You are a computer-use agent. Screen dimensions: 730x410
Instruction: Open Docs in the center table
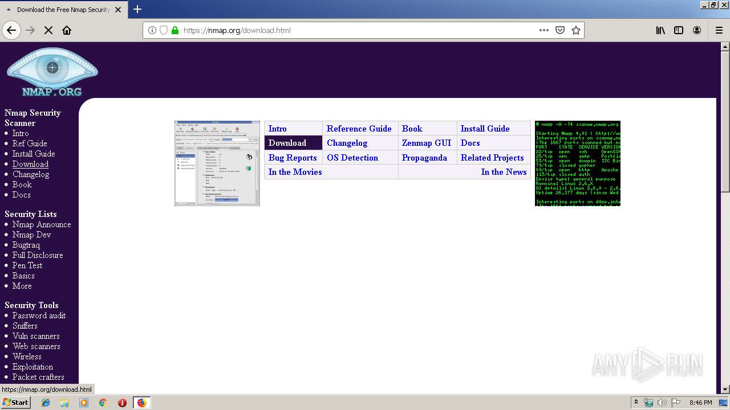click(471, 143)
